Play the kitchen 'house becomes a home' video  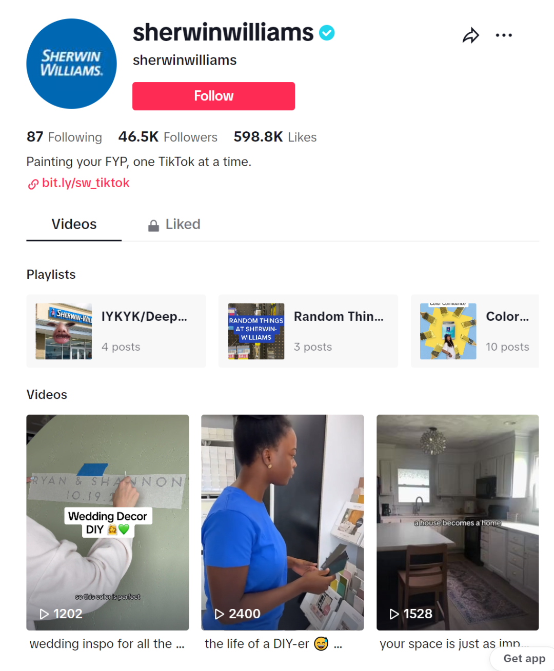(458, 522)
